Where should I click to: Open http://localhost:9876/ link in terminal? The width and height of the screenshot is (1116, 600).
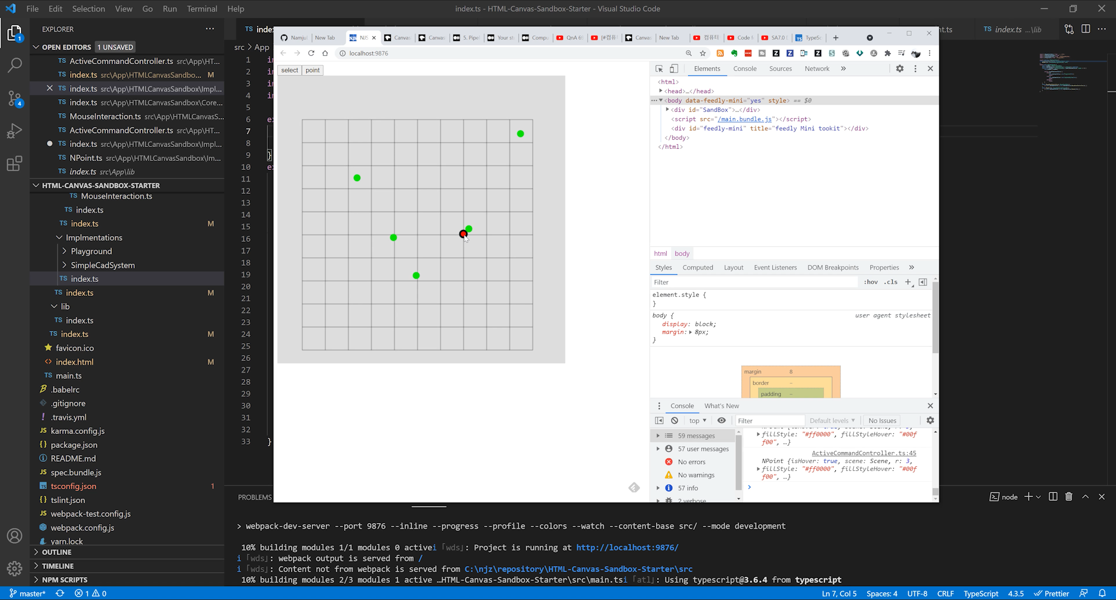point(627,548)
